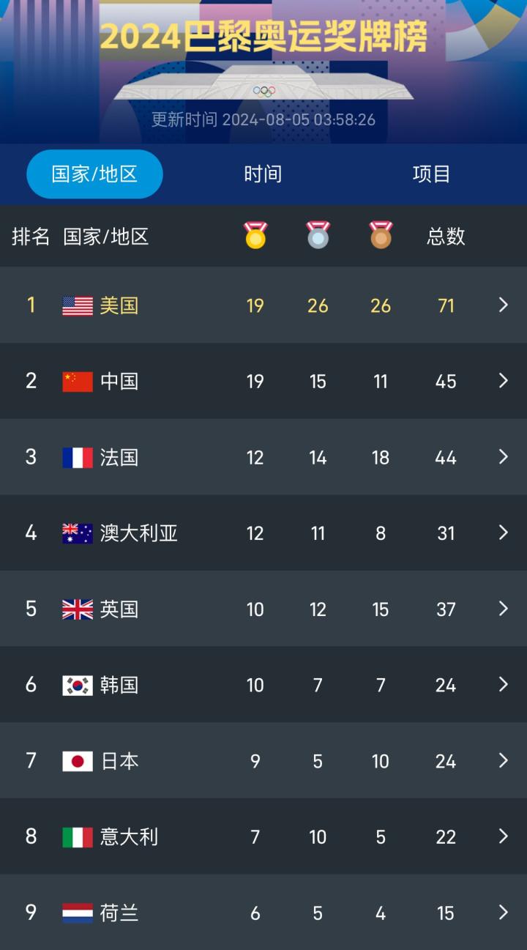
Task: Open the 澳大利亚 country name link
Action: coord(139,533)
